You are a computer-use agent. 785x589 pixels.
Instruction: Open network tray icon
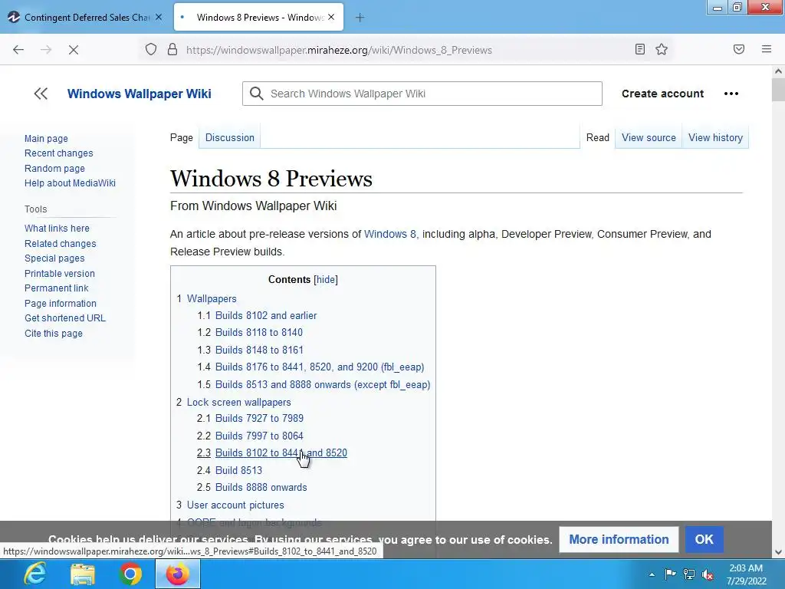[689, 574]
